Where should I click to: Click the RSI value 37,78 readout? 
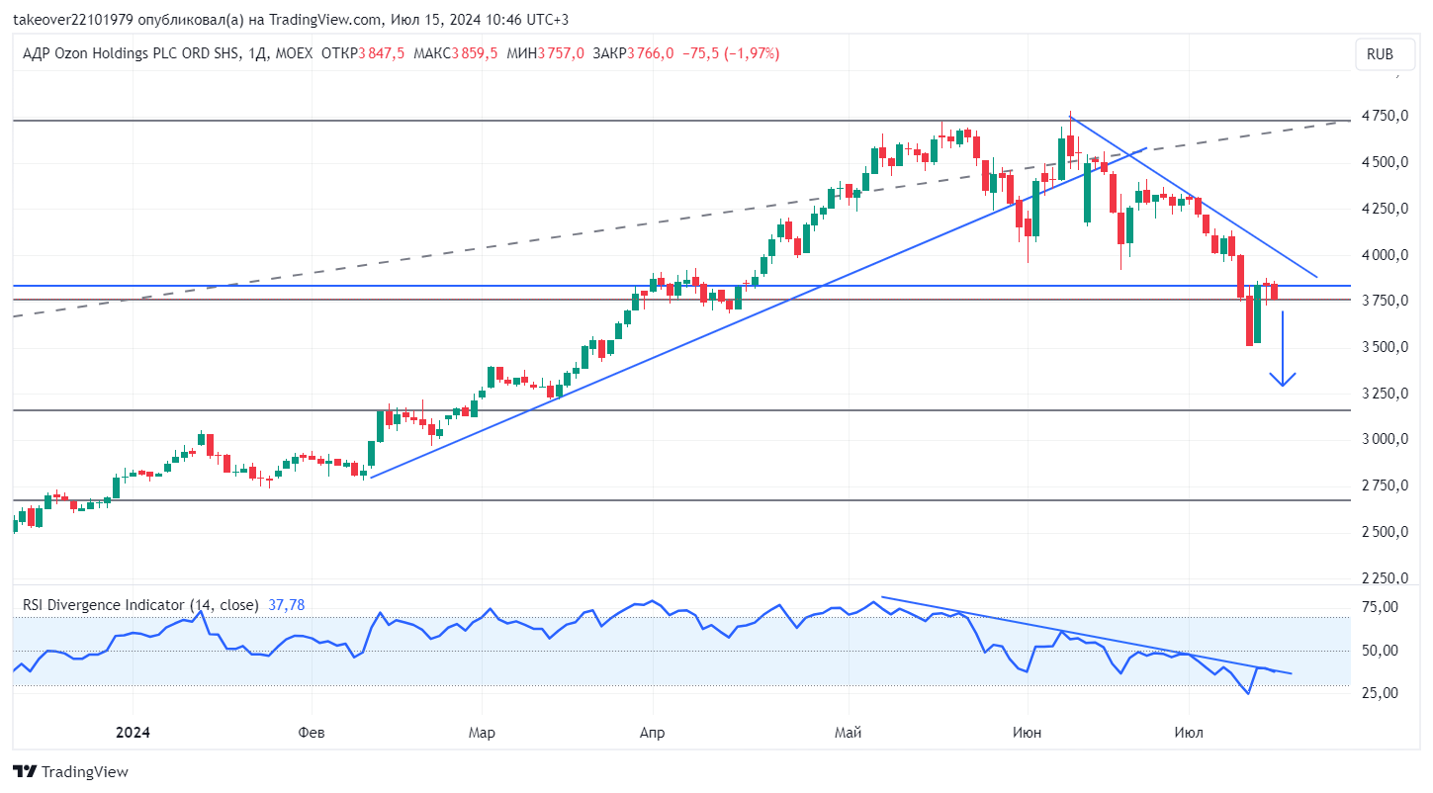(285, 604)
